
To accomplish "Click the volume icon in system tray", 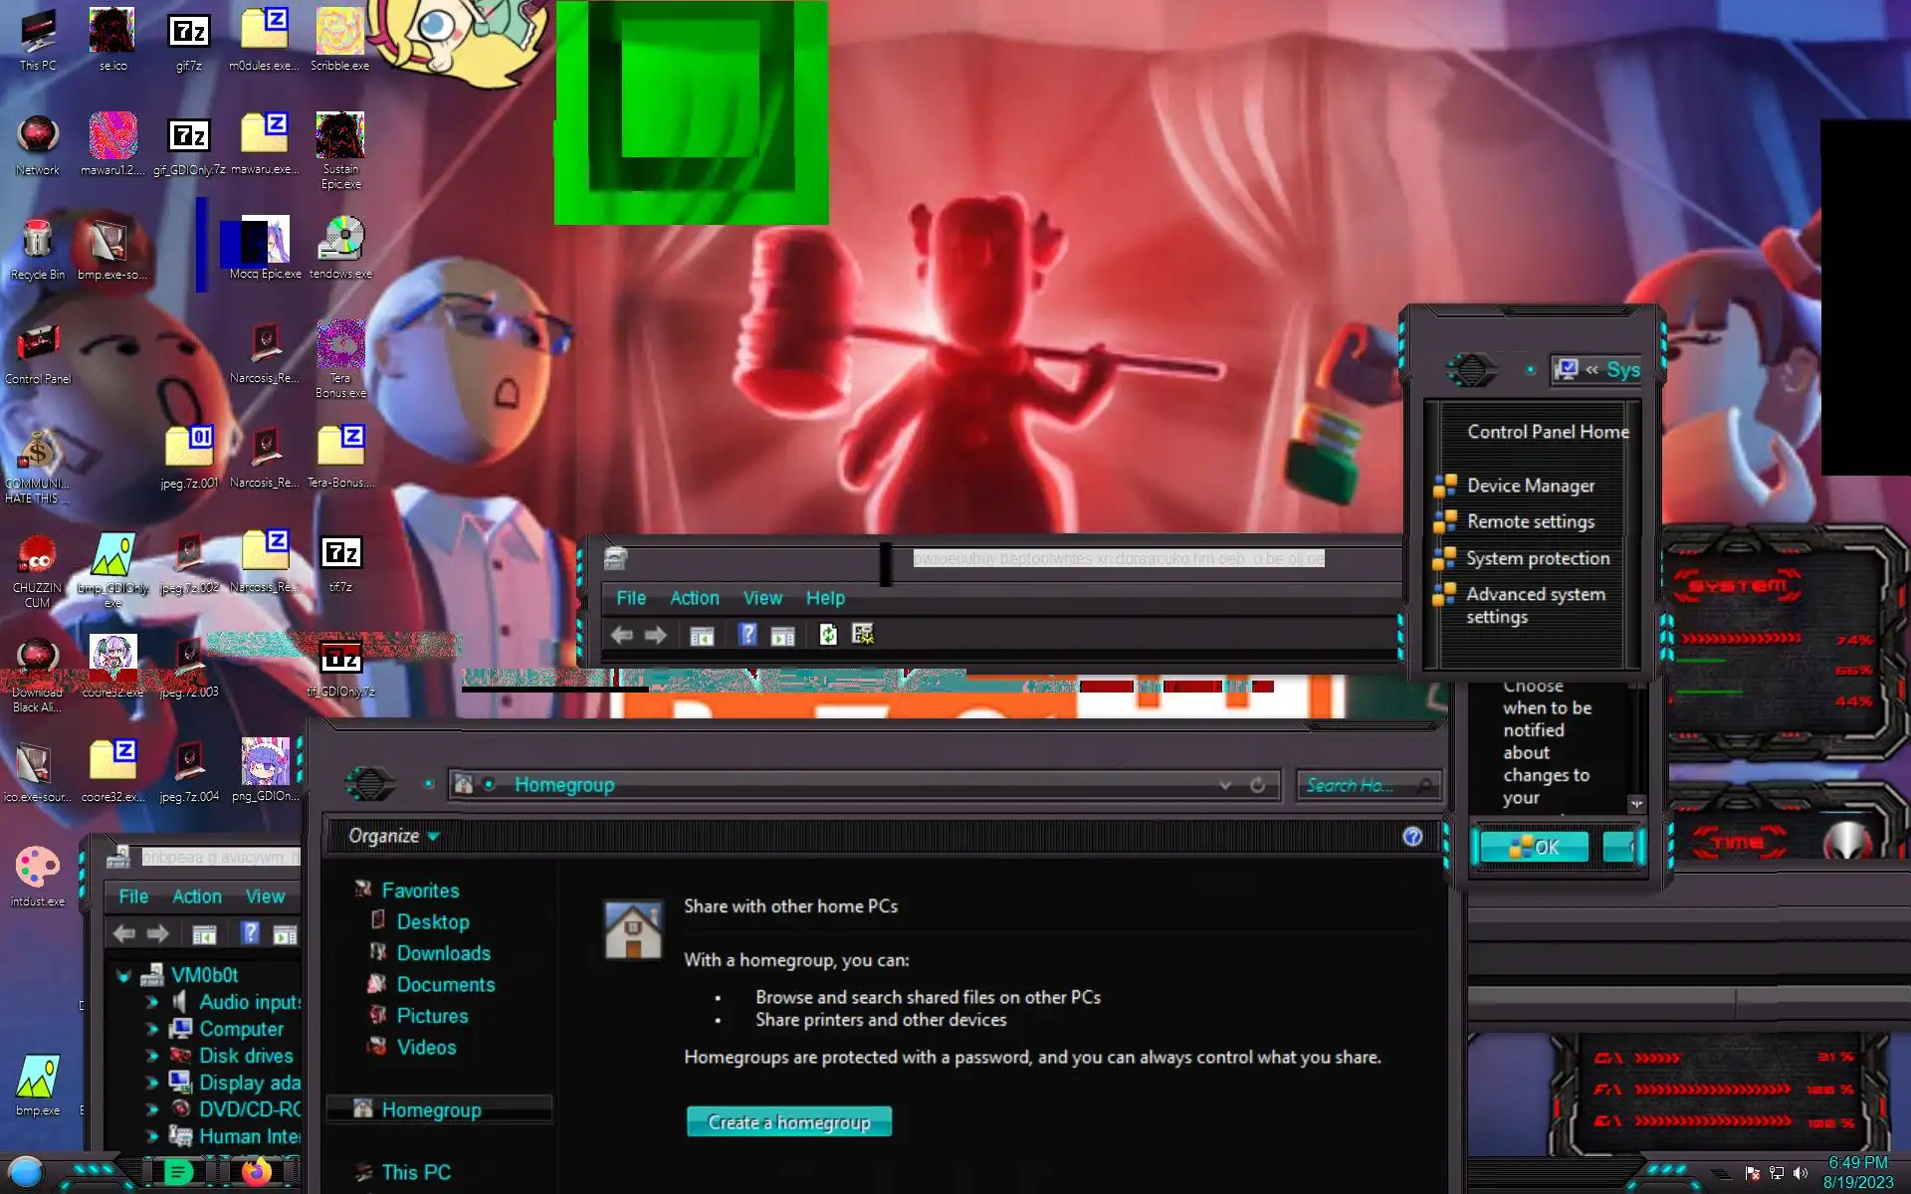I will coord(1801,1173).
